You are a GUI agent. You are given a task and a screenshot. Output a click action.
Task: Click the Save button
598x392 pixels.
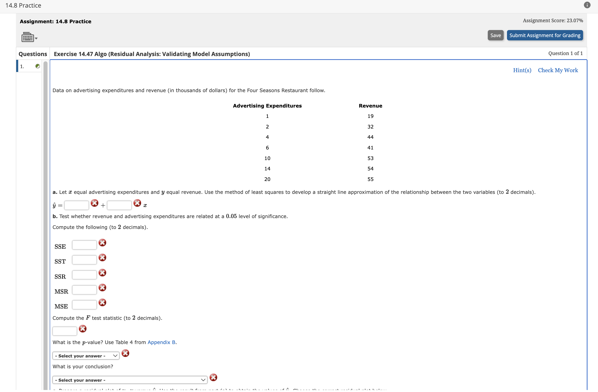tap(495, 35)
